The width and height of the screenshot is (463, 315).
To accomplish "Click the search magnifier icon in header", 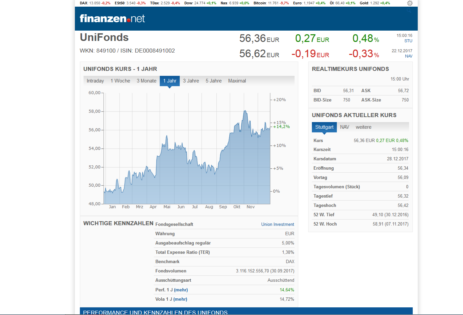I will pyautogui.click(x=409, y=11).
